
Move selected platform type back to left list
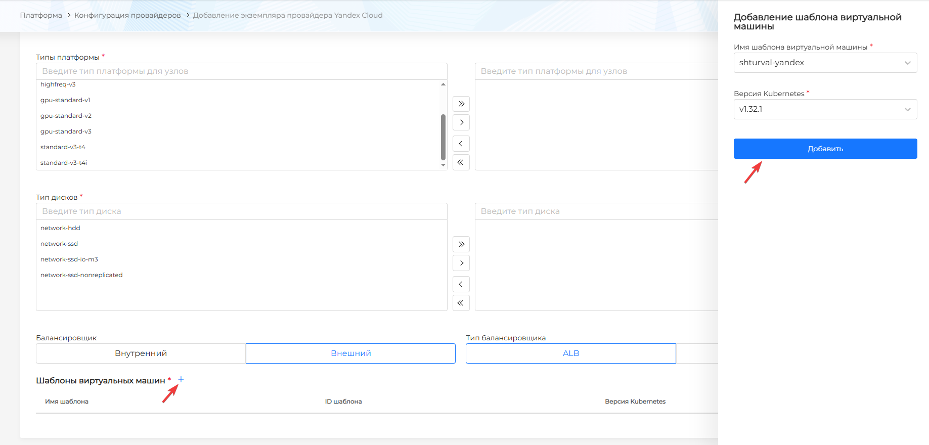(461, 144)
